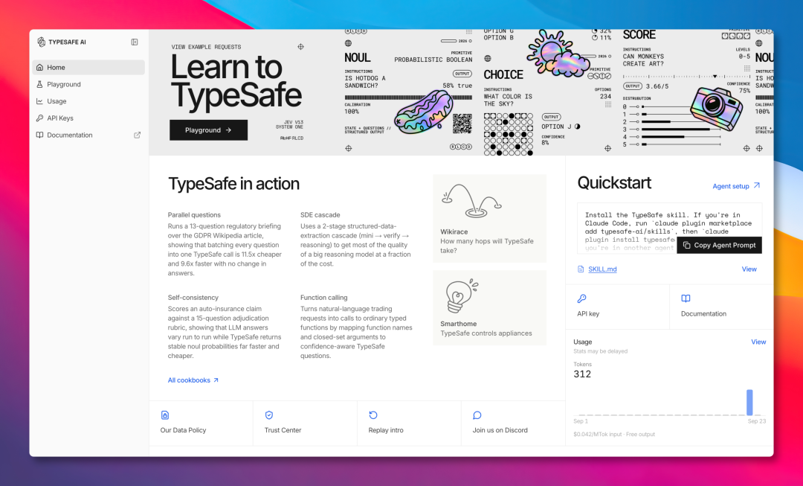
Task: Open the API key quickstart tile
Action: 618,307
